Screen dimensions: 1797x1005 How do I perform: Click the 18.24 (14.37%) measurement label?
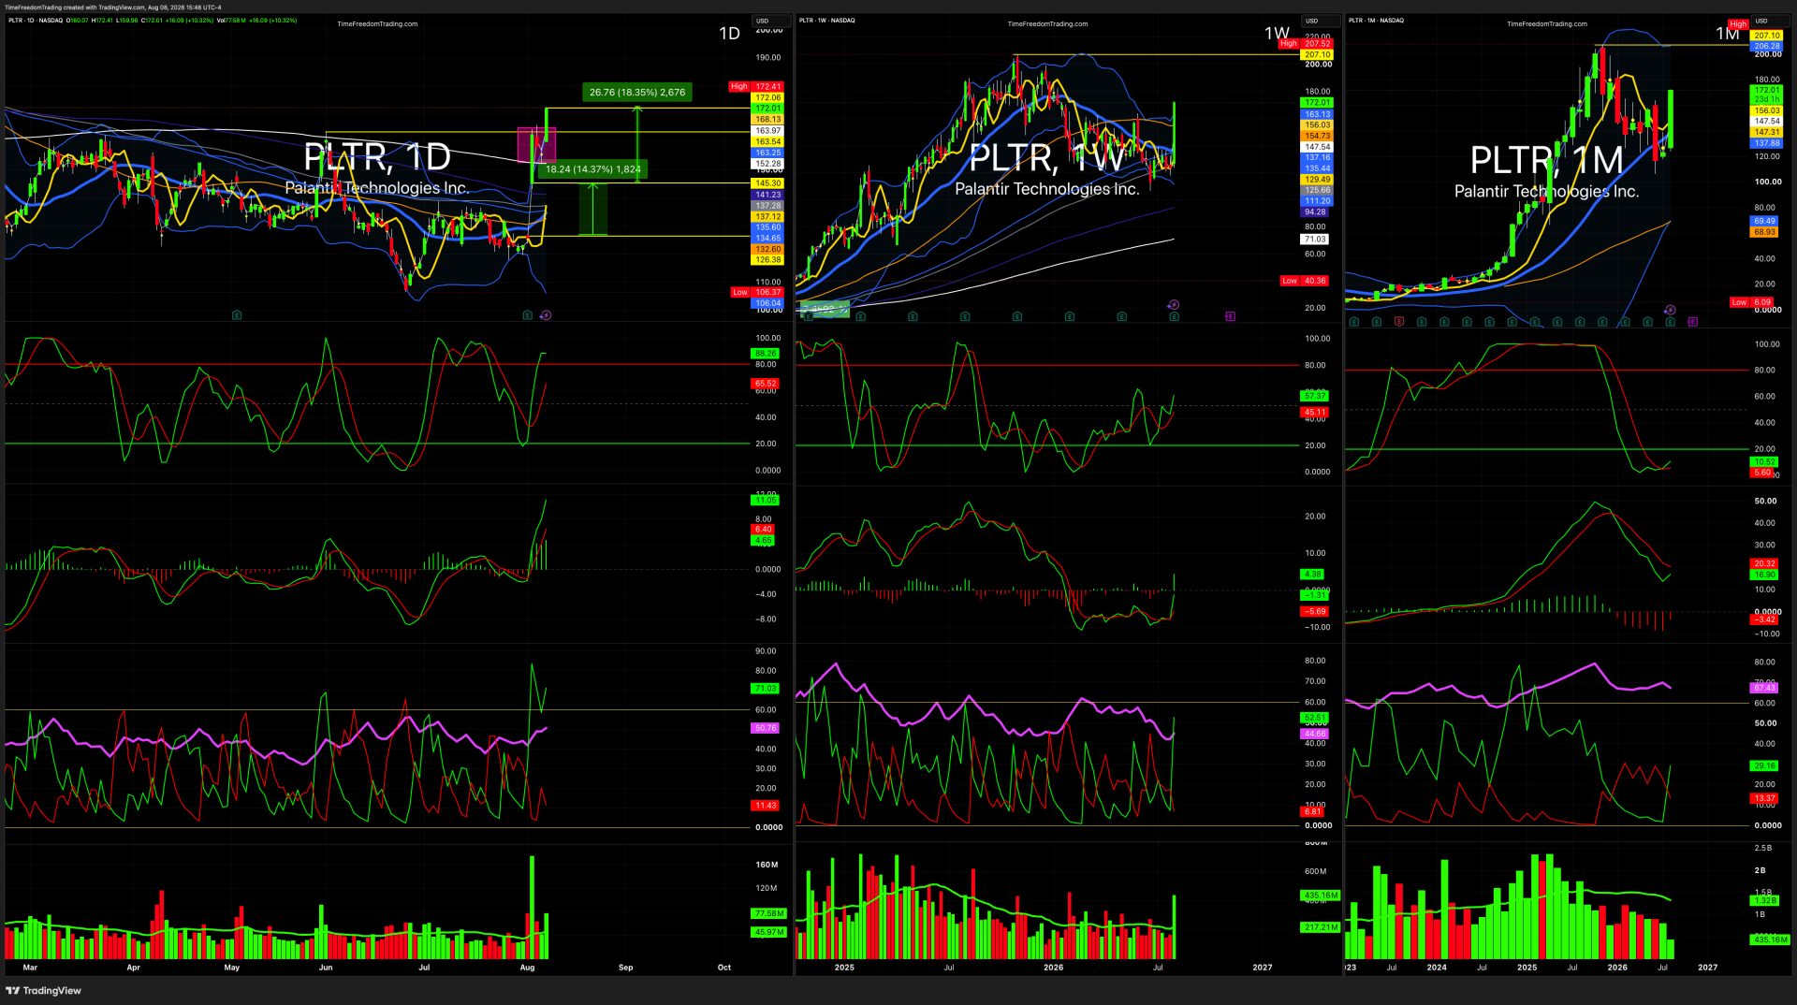593,169
